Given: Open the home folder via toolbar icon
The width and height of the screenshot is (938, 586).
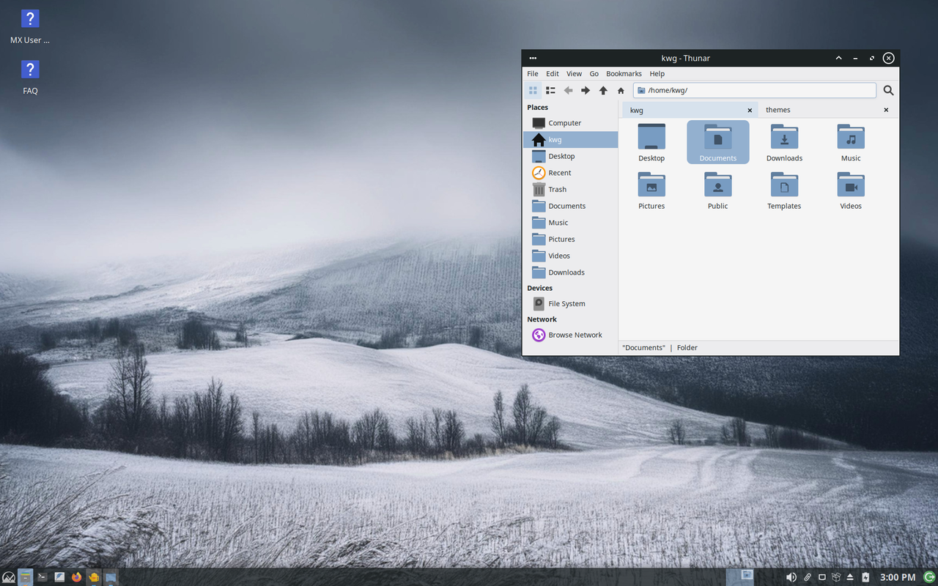Looking at the screenshot, I should click(x=620, y=90).
